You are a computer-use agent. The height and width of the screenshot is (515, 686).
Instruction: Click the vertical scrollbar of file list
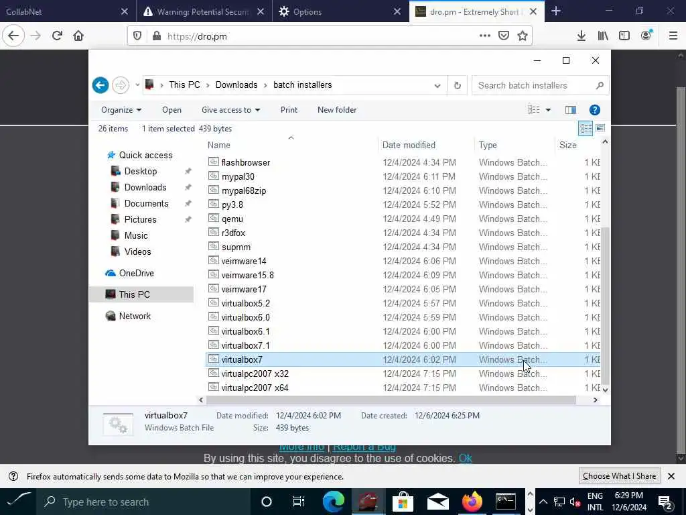pos(605,305)
